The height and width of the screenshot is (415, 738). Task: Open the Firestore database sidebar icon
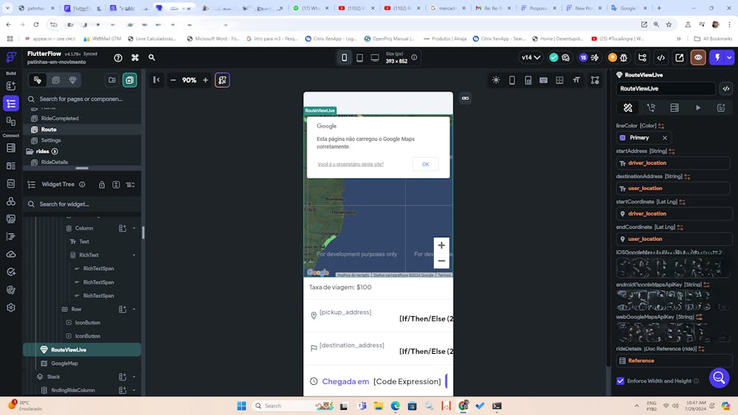click(11, 148)
